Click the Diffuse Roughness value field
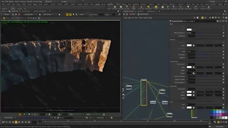 [x=191, y=33]
